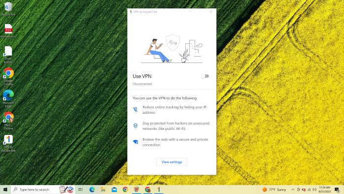The height and width of the screenshot is (194, 344).
Task: Click the search highlights clipboard graphic in taskbar
Action: [x=66, y=190]
